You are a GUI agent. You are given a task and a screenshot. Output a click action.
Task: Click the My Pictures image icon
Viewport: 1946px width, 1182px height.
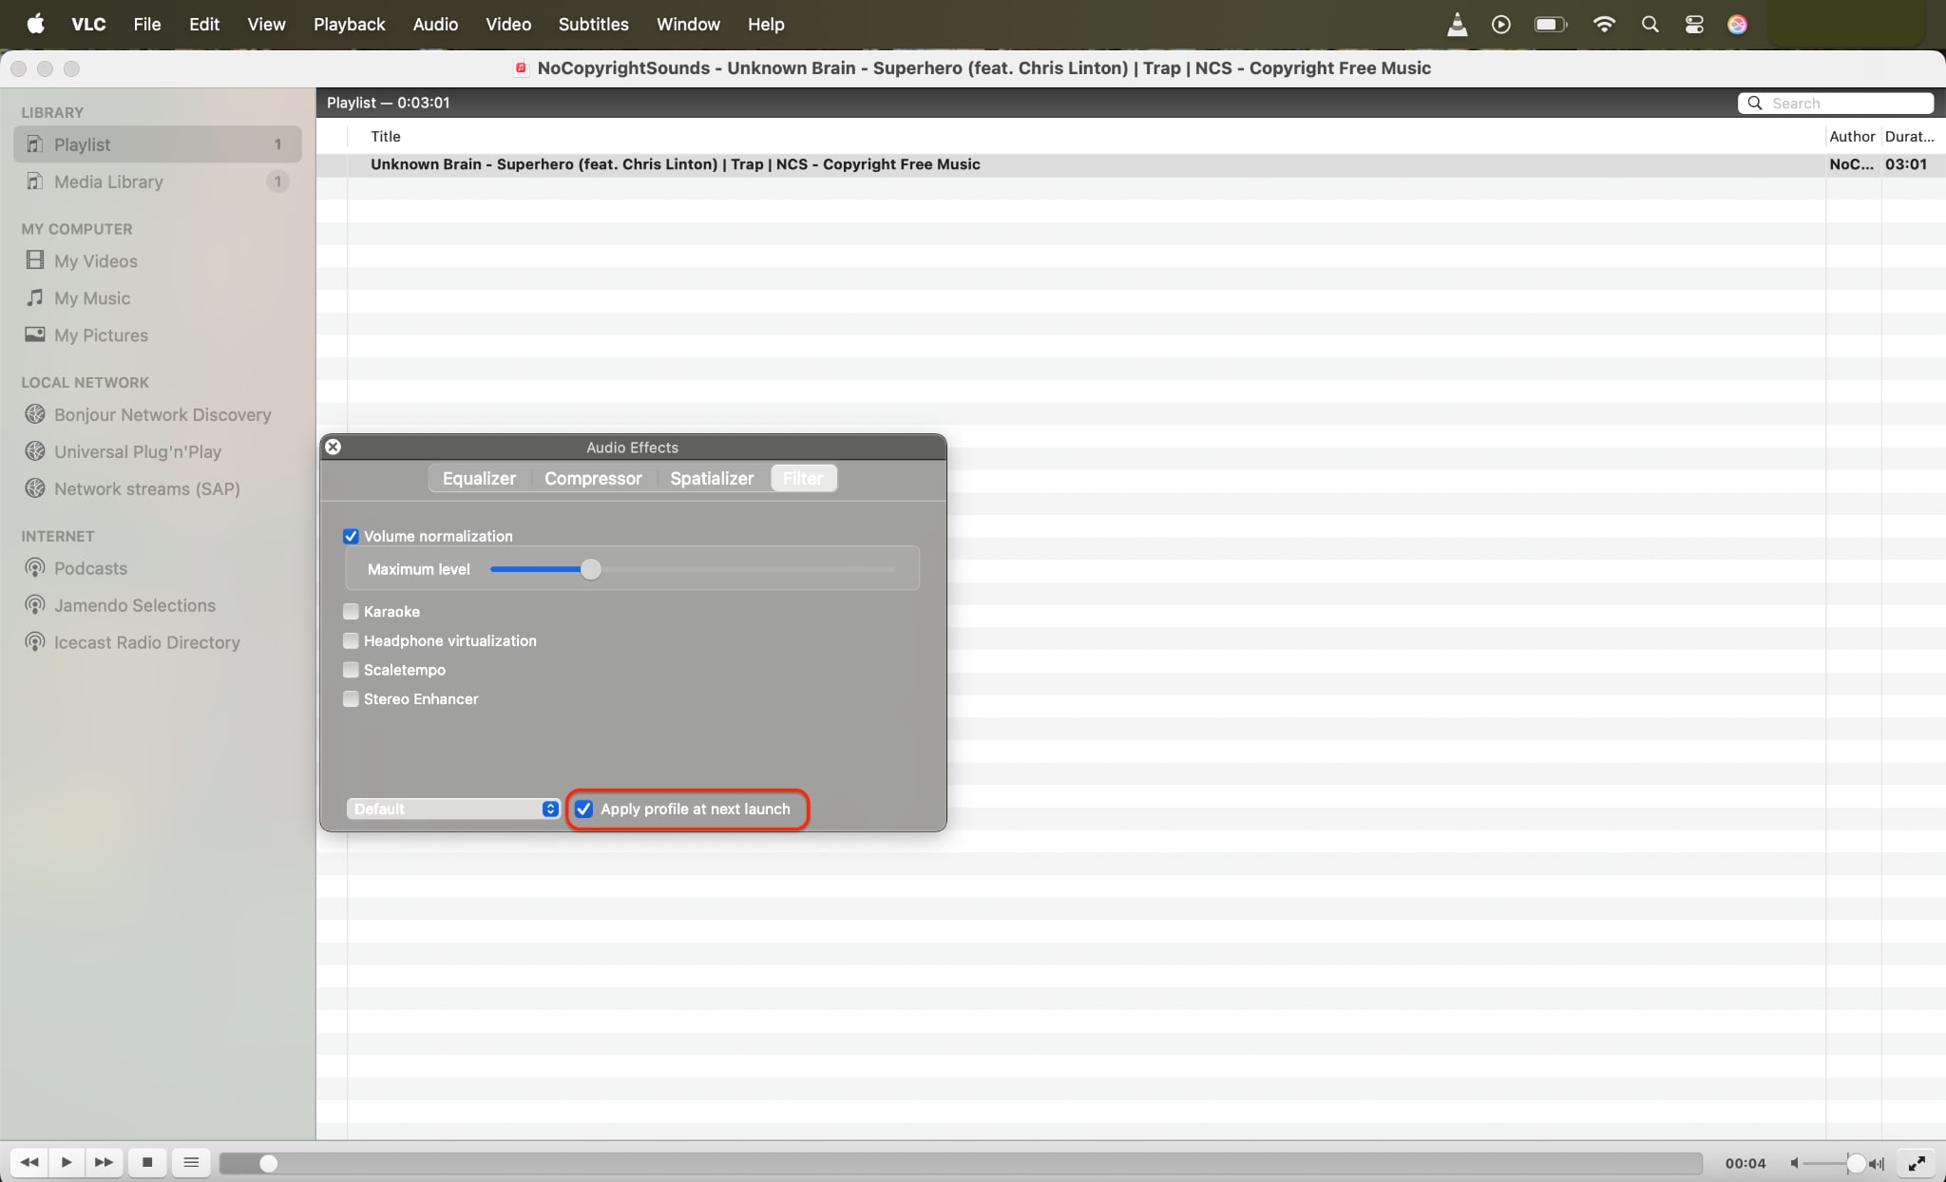[35, 334]
